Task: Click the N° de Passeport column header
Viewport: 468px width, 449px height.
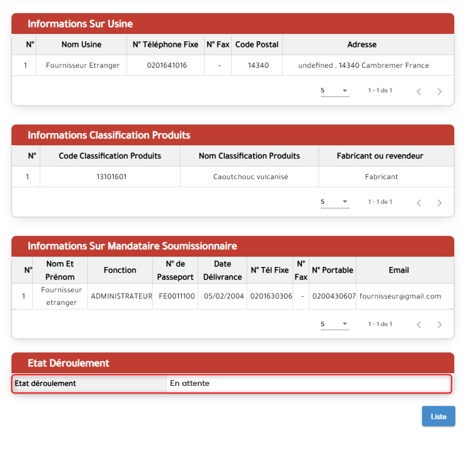Action: tap(175, 270)
